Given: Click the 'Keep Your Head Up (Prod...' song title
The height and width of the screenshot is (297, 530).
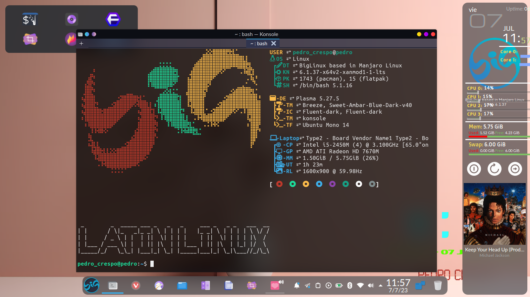Looking at the screenshot, I should [495, 250].
